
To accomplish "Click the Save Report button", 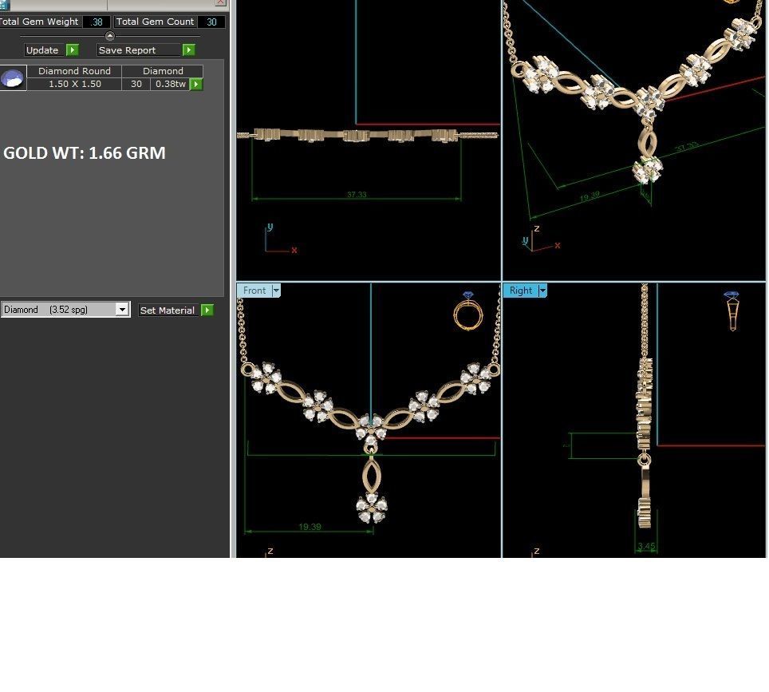I will (140, 50).
